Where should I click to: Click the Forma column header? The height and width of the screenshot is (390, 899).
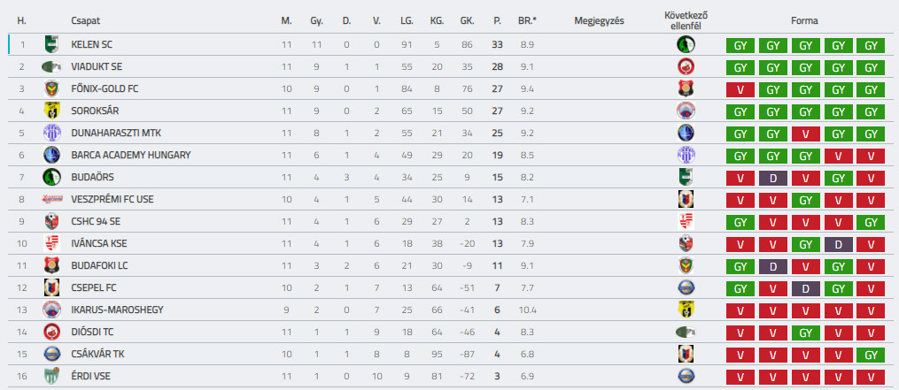click(805, 19)
